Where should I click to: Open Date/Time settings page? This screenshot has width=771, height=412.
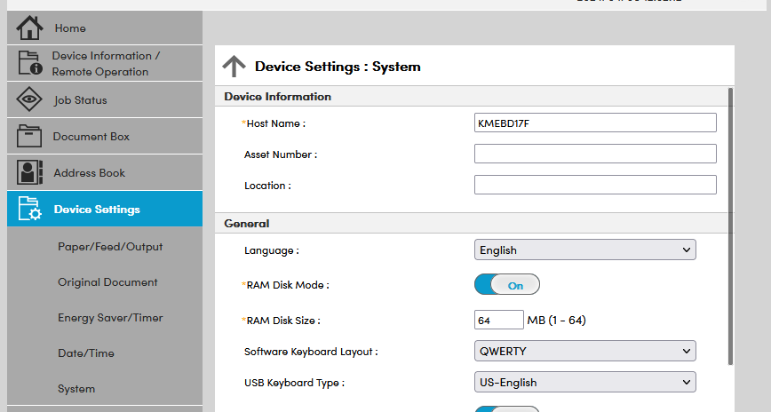point(86,353)
